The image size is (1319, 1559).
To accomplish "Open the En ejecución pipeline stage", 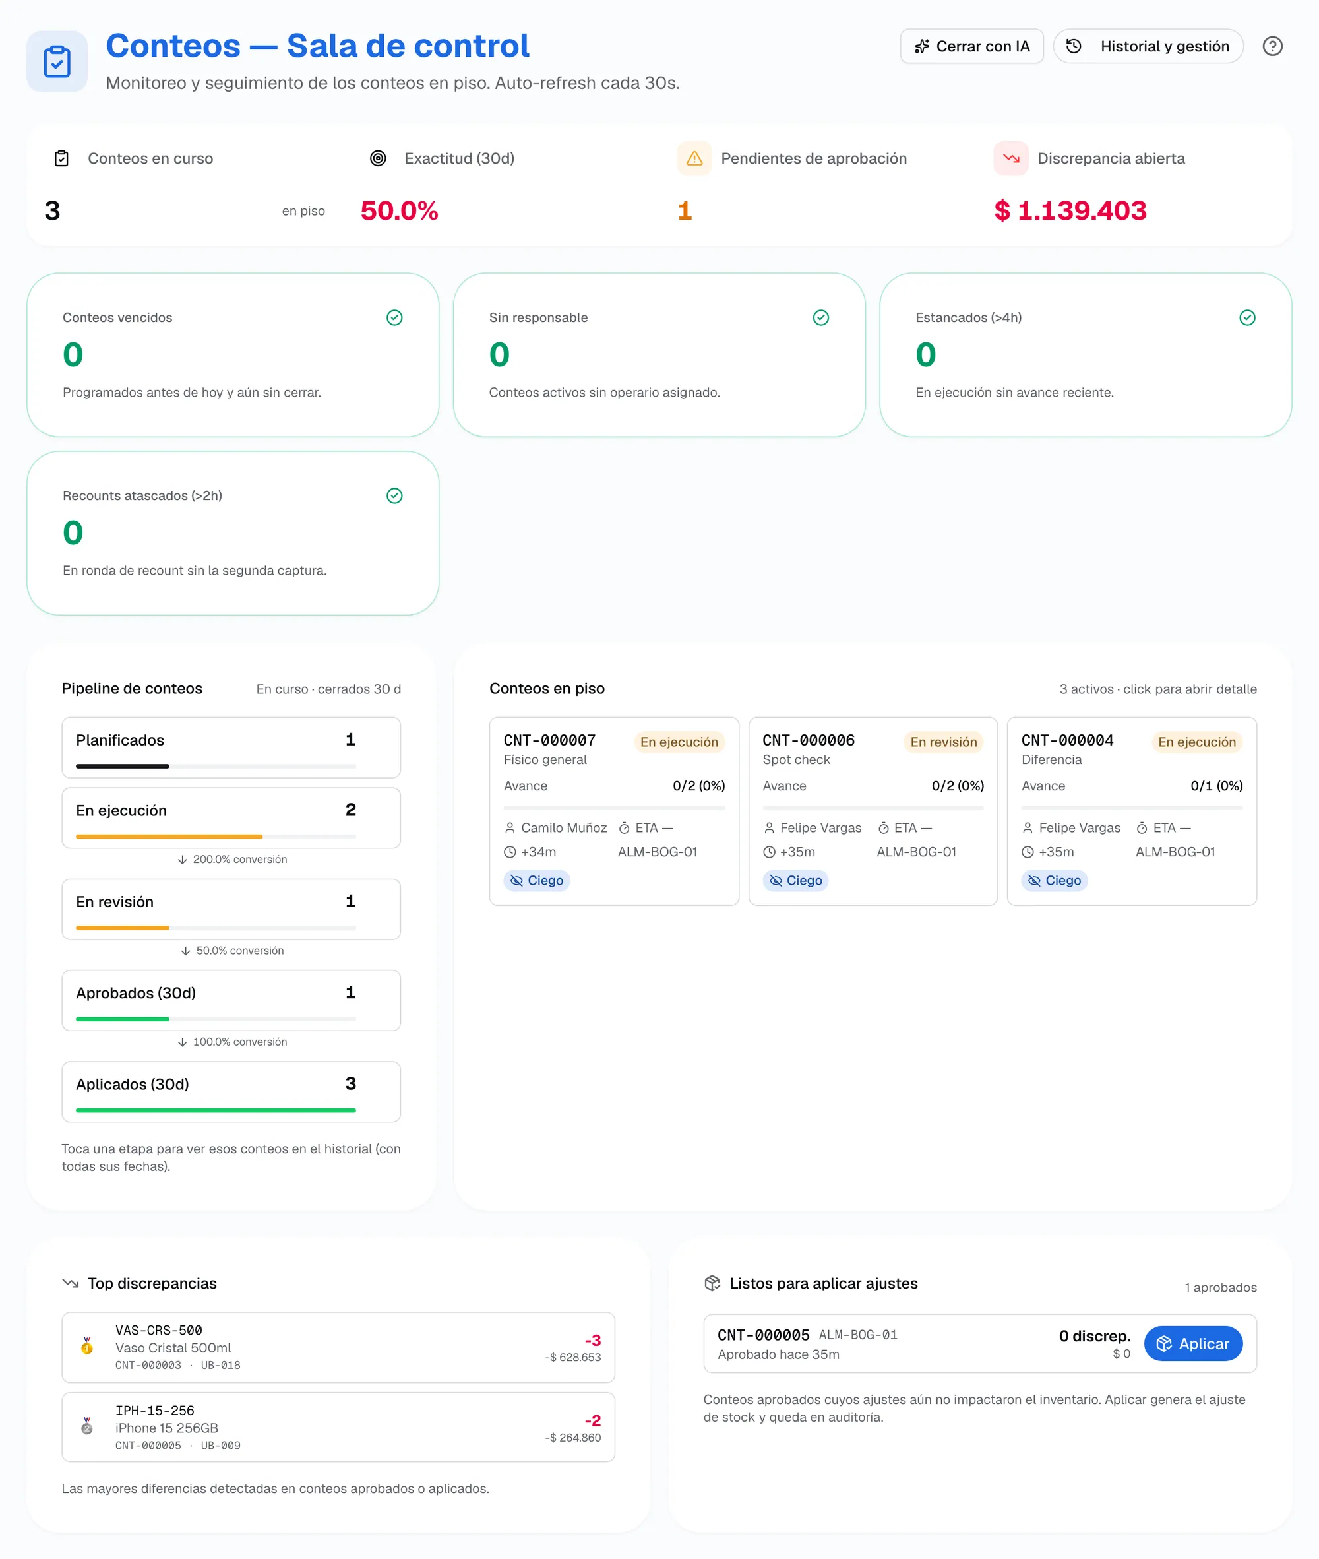I will [x=231, y=817].
